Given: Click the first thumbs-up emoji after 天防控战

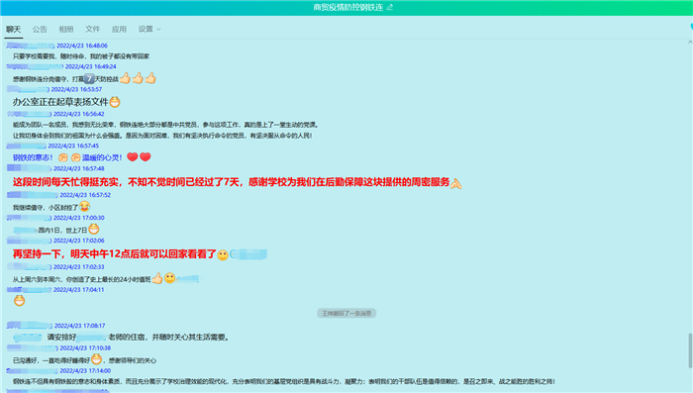Looking at the screenshot, I should [x=125, y=78].
